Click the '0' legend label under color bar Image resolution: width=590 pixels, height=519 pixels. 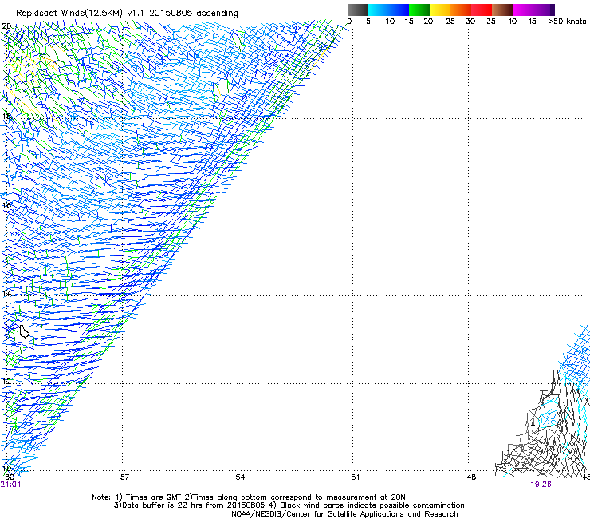point(349,22)
